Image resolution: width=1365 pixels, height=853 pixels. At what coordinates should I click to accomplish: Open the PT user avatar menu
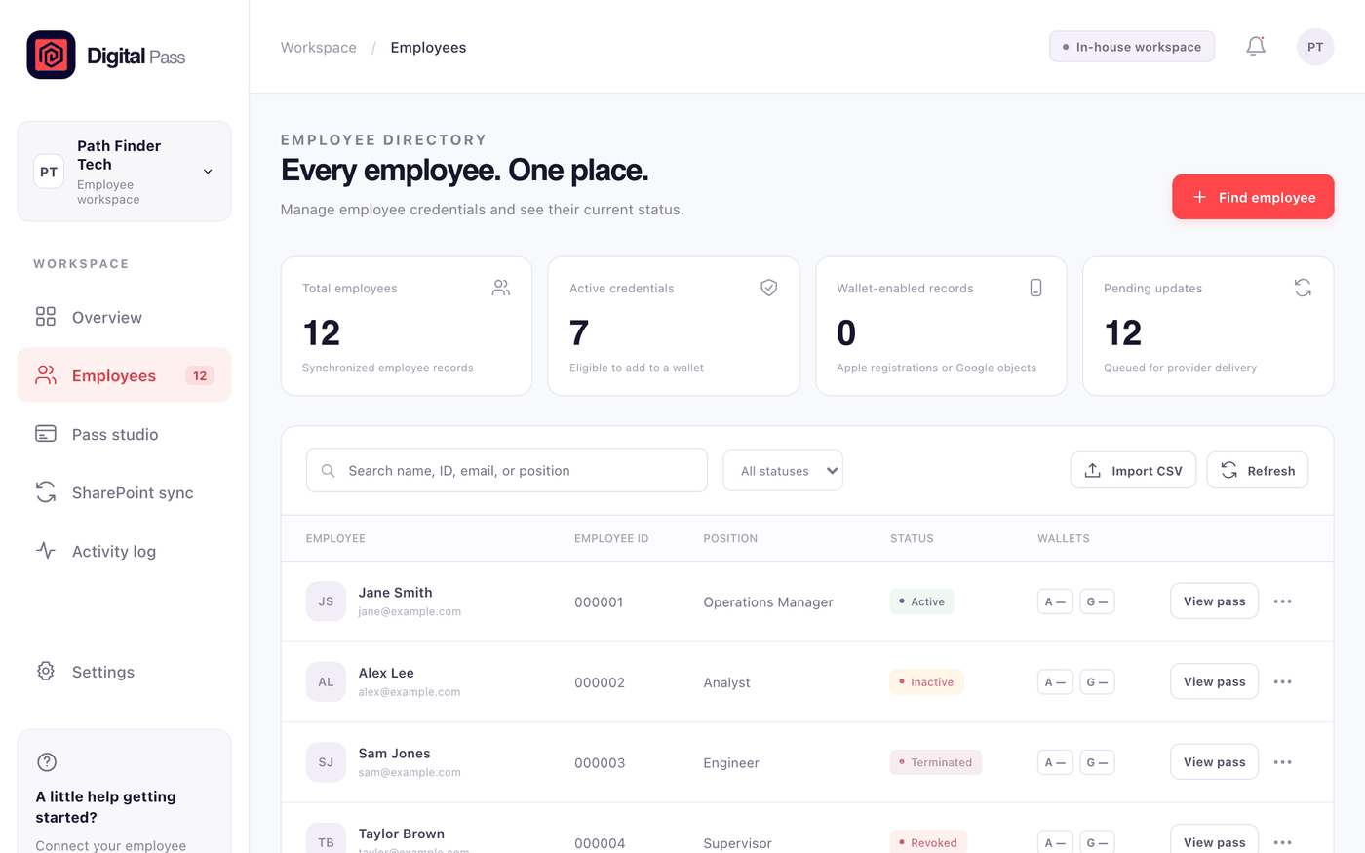(x=1315, y=47)
